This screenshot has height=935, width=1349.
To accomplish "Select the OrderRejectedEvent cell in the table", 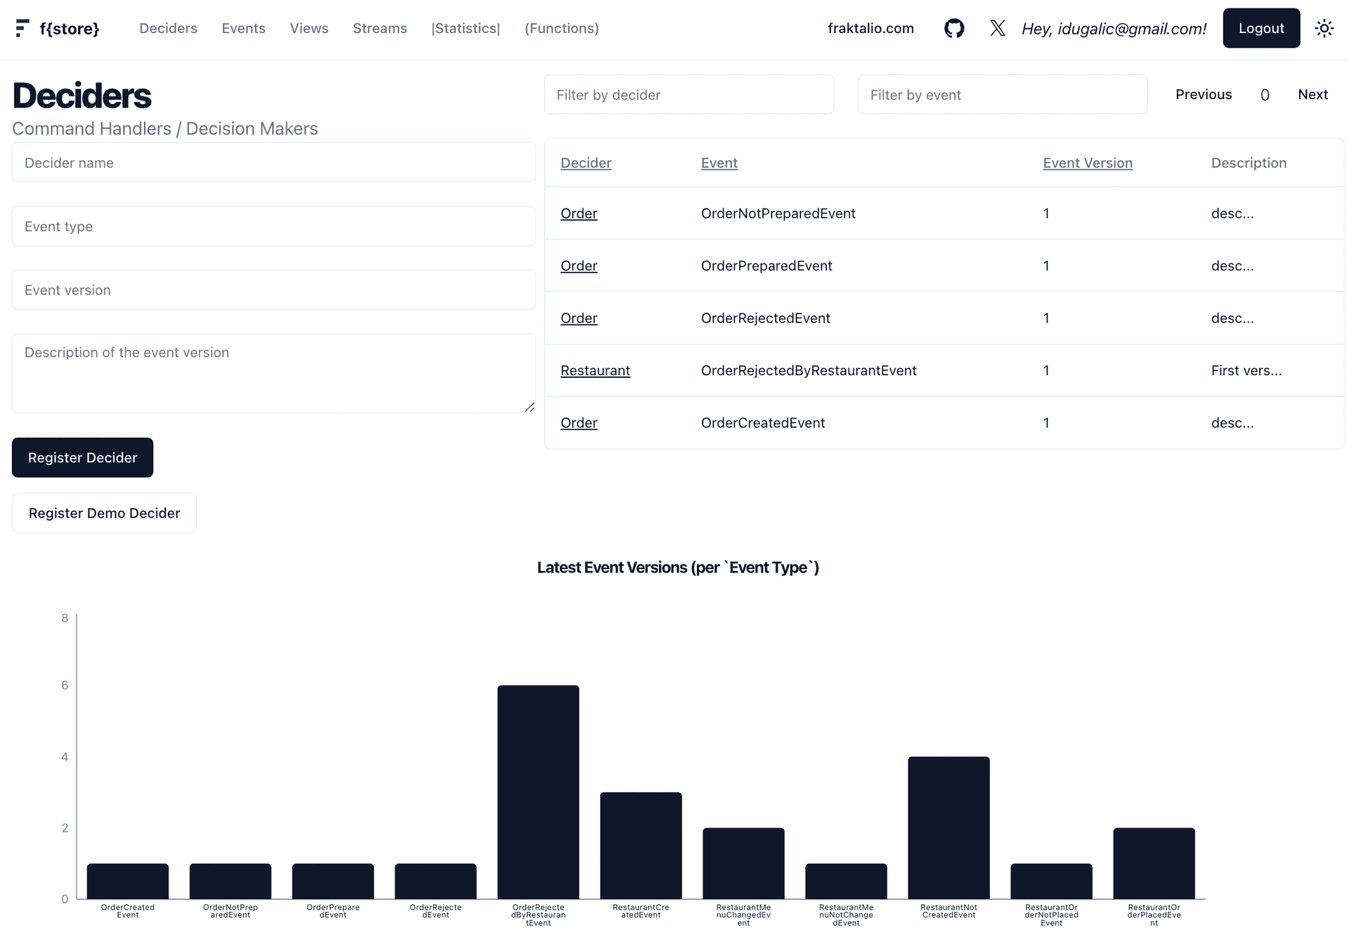I will 765,318.
